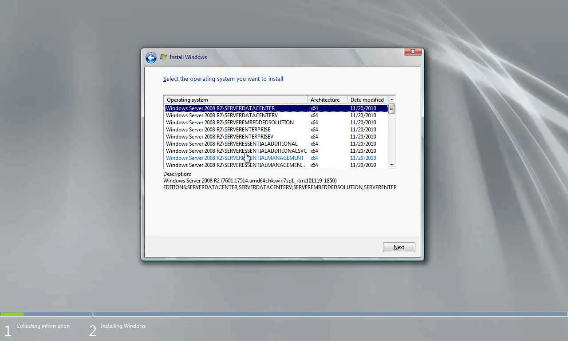Viewport: 568px width, 341px height.
Task: Select SERVERESSENTIALADDITIONAL edition row
Action: (x=276, y=144)
